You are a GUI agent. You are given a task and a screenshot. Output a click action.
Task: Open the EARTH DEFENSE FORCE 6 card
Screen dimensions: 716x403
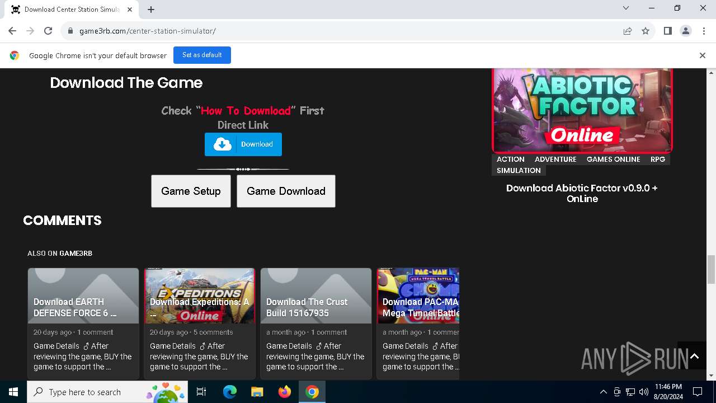(x=83, y=323)
